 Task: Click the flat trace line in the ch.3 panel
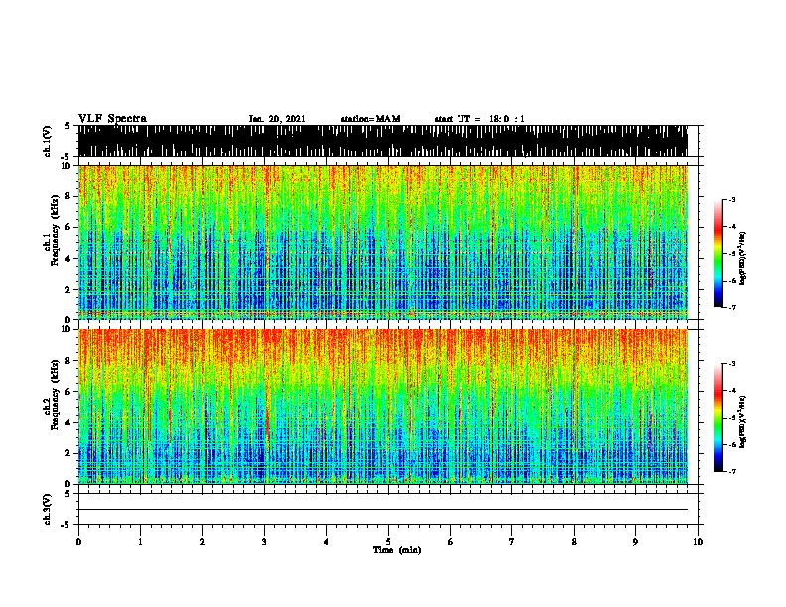[x=383, y=510]
